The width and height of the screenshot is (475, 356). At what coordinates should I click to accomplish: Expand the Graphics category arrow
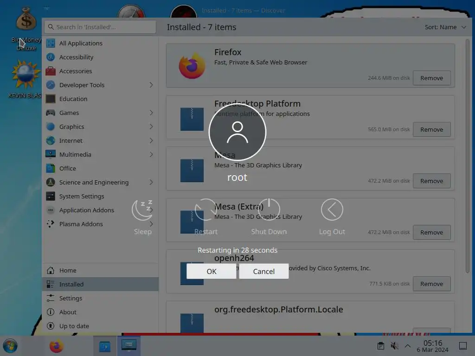[x=151, y=127]
